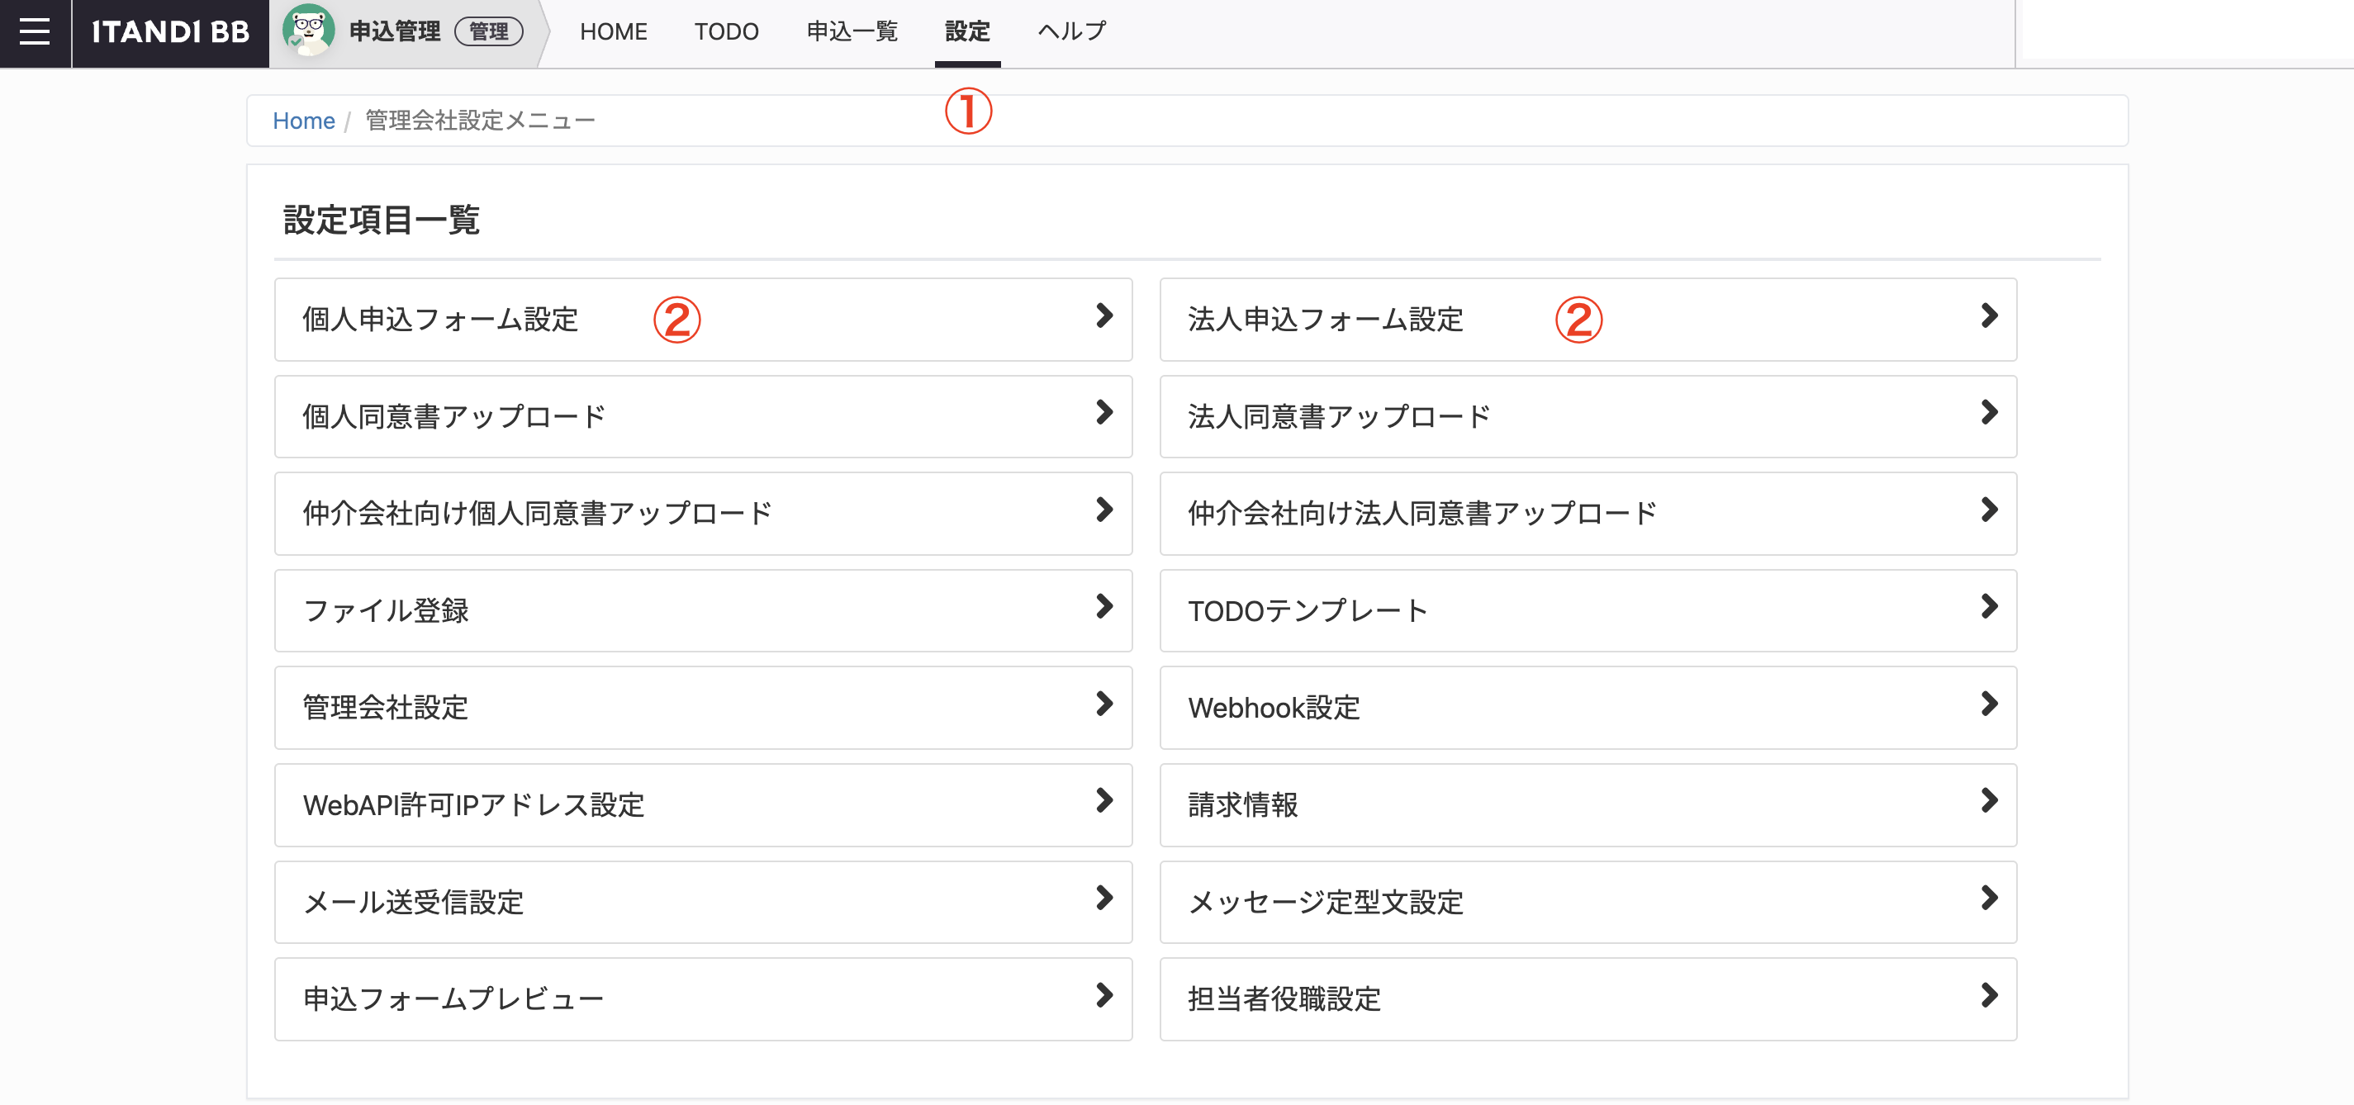
Task: Click chevron arrow on メール送受信設定 row
Action: click(x=1103, y=898)
